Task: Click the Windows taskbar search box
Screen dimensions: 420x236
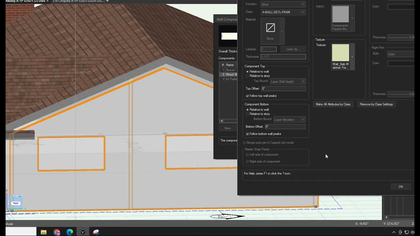Action: [21, 231]
